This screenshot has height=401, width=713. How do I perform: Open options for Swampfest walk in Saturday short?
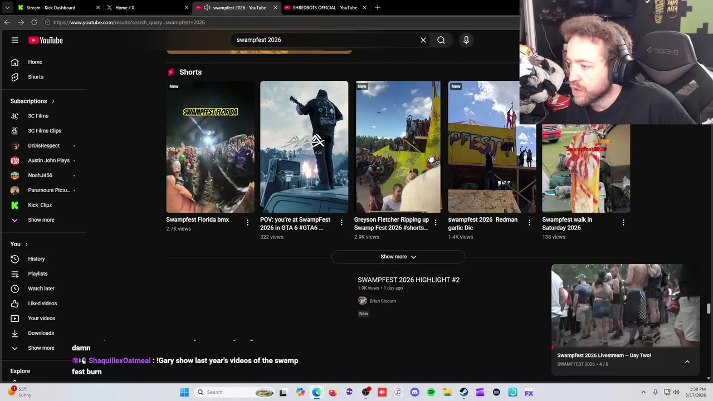click(623, 222)
